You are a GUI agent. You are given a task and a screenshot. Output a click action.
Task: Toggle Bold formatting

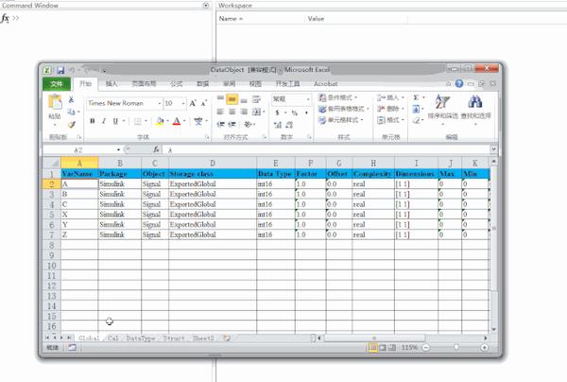point(93,121)
